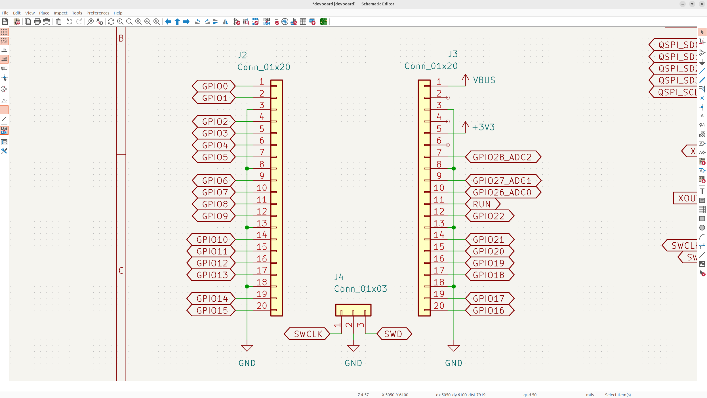Click the Annotate schematic R?? R42 icon
The height and width of the screenshot is (398, 707).
point(266,22)
